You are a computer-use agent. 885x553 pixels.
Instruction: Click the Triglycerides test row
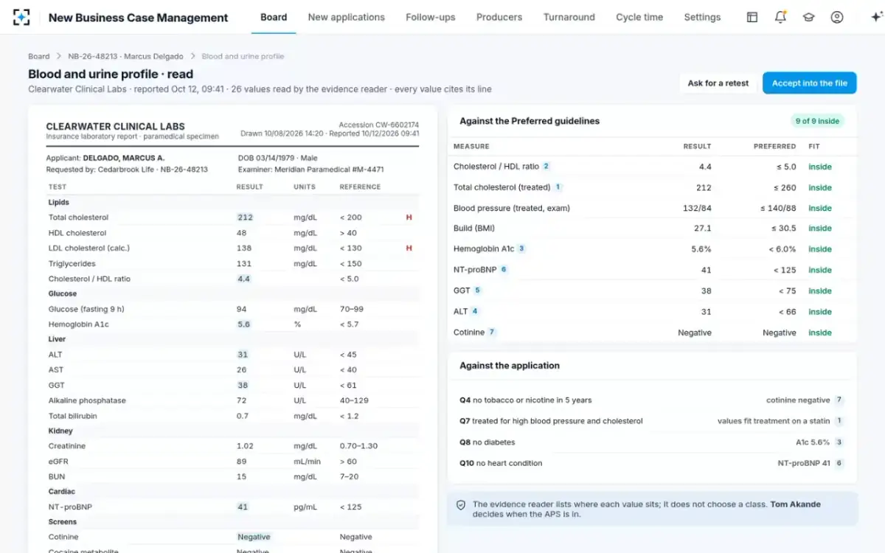point(232,264)
